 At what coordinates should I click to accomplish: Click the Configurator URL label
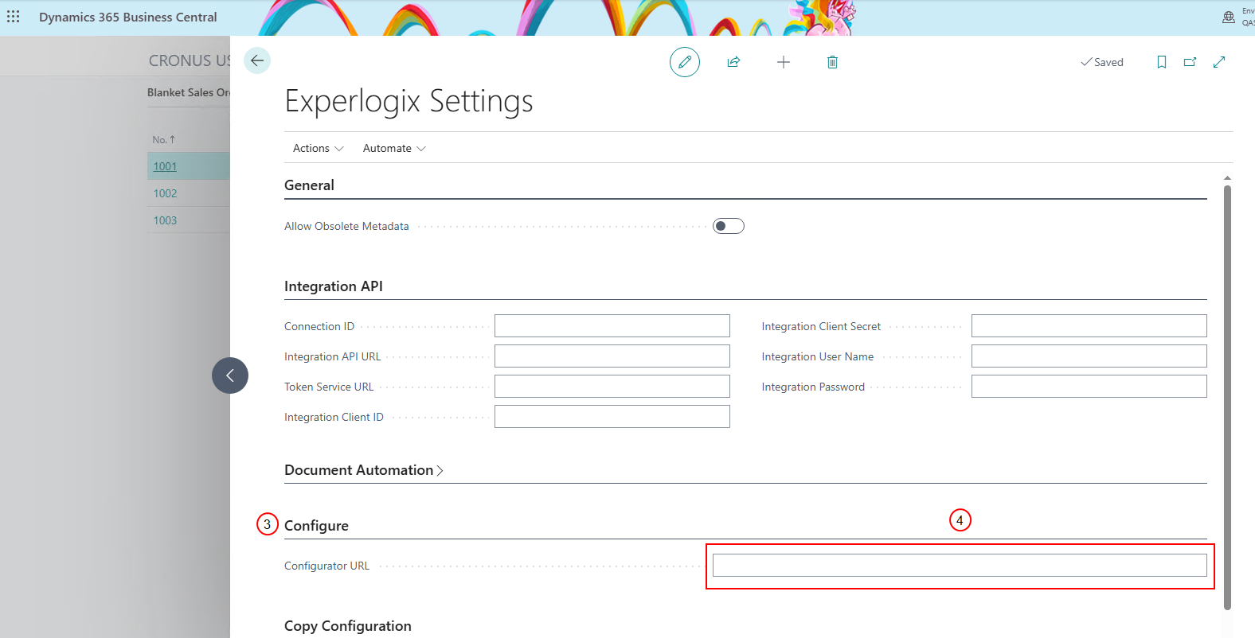pyautogui.click(x=326, y=566)
